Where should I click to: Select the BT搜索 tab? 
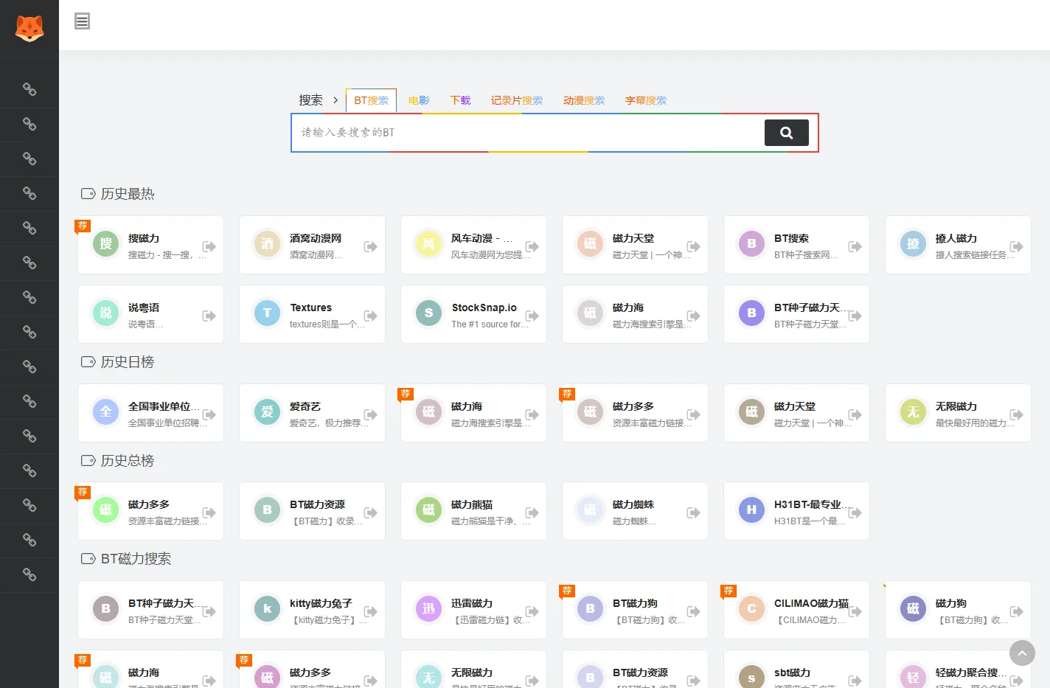371,100
